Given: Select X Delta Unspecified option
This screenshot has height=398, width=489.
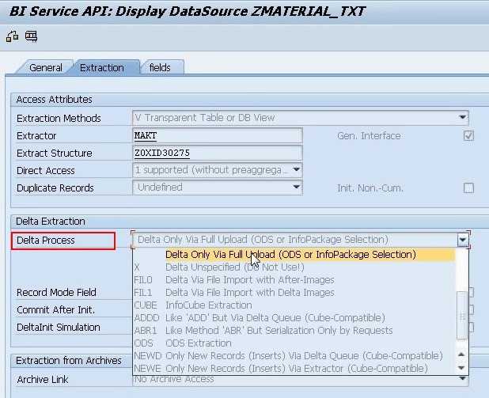Looking at the screenshot, I should tap(294, 267).
